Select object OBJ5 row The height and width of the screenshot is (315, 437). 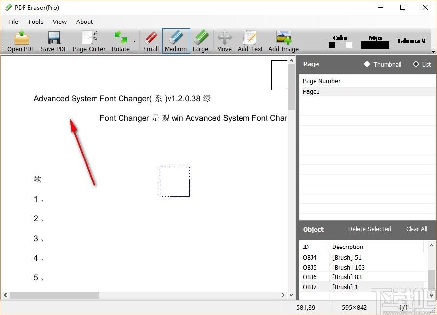tap(364, 268)
